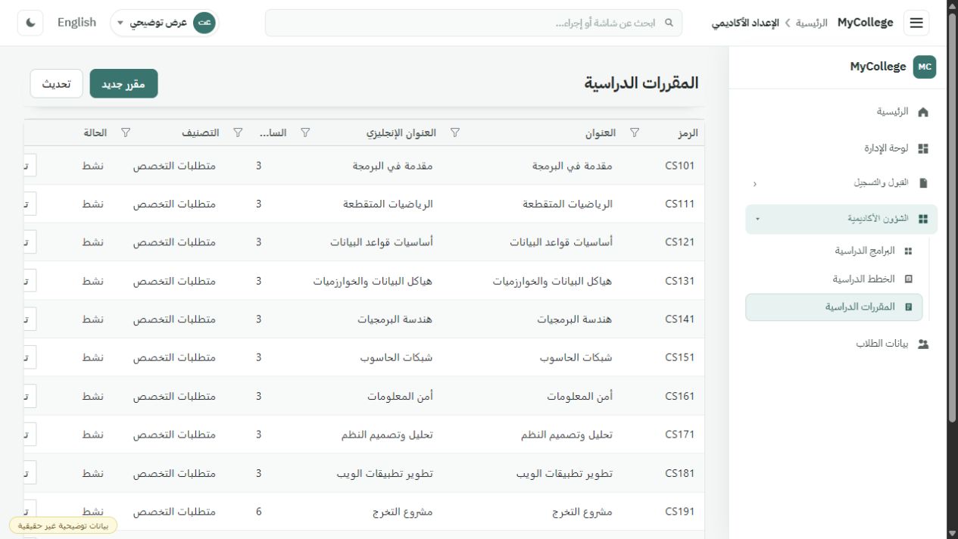Click هندسة البرمجيات in العنوان الإنجليزي column
This screenshot has height=539, width=958.
click(x=395, y=319)
